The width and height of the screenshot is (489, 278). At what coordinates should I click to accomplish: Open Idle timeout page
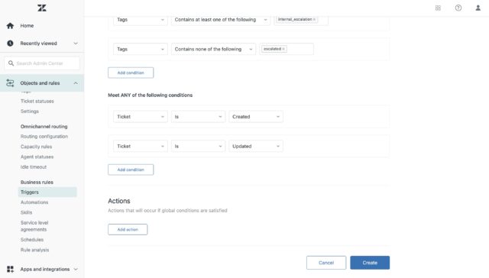point(34,167)
